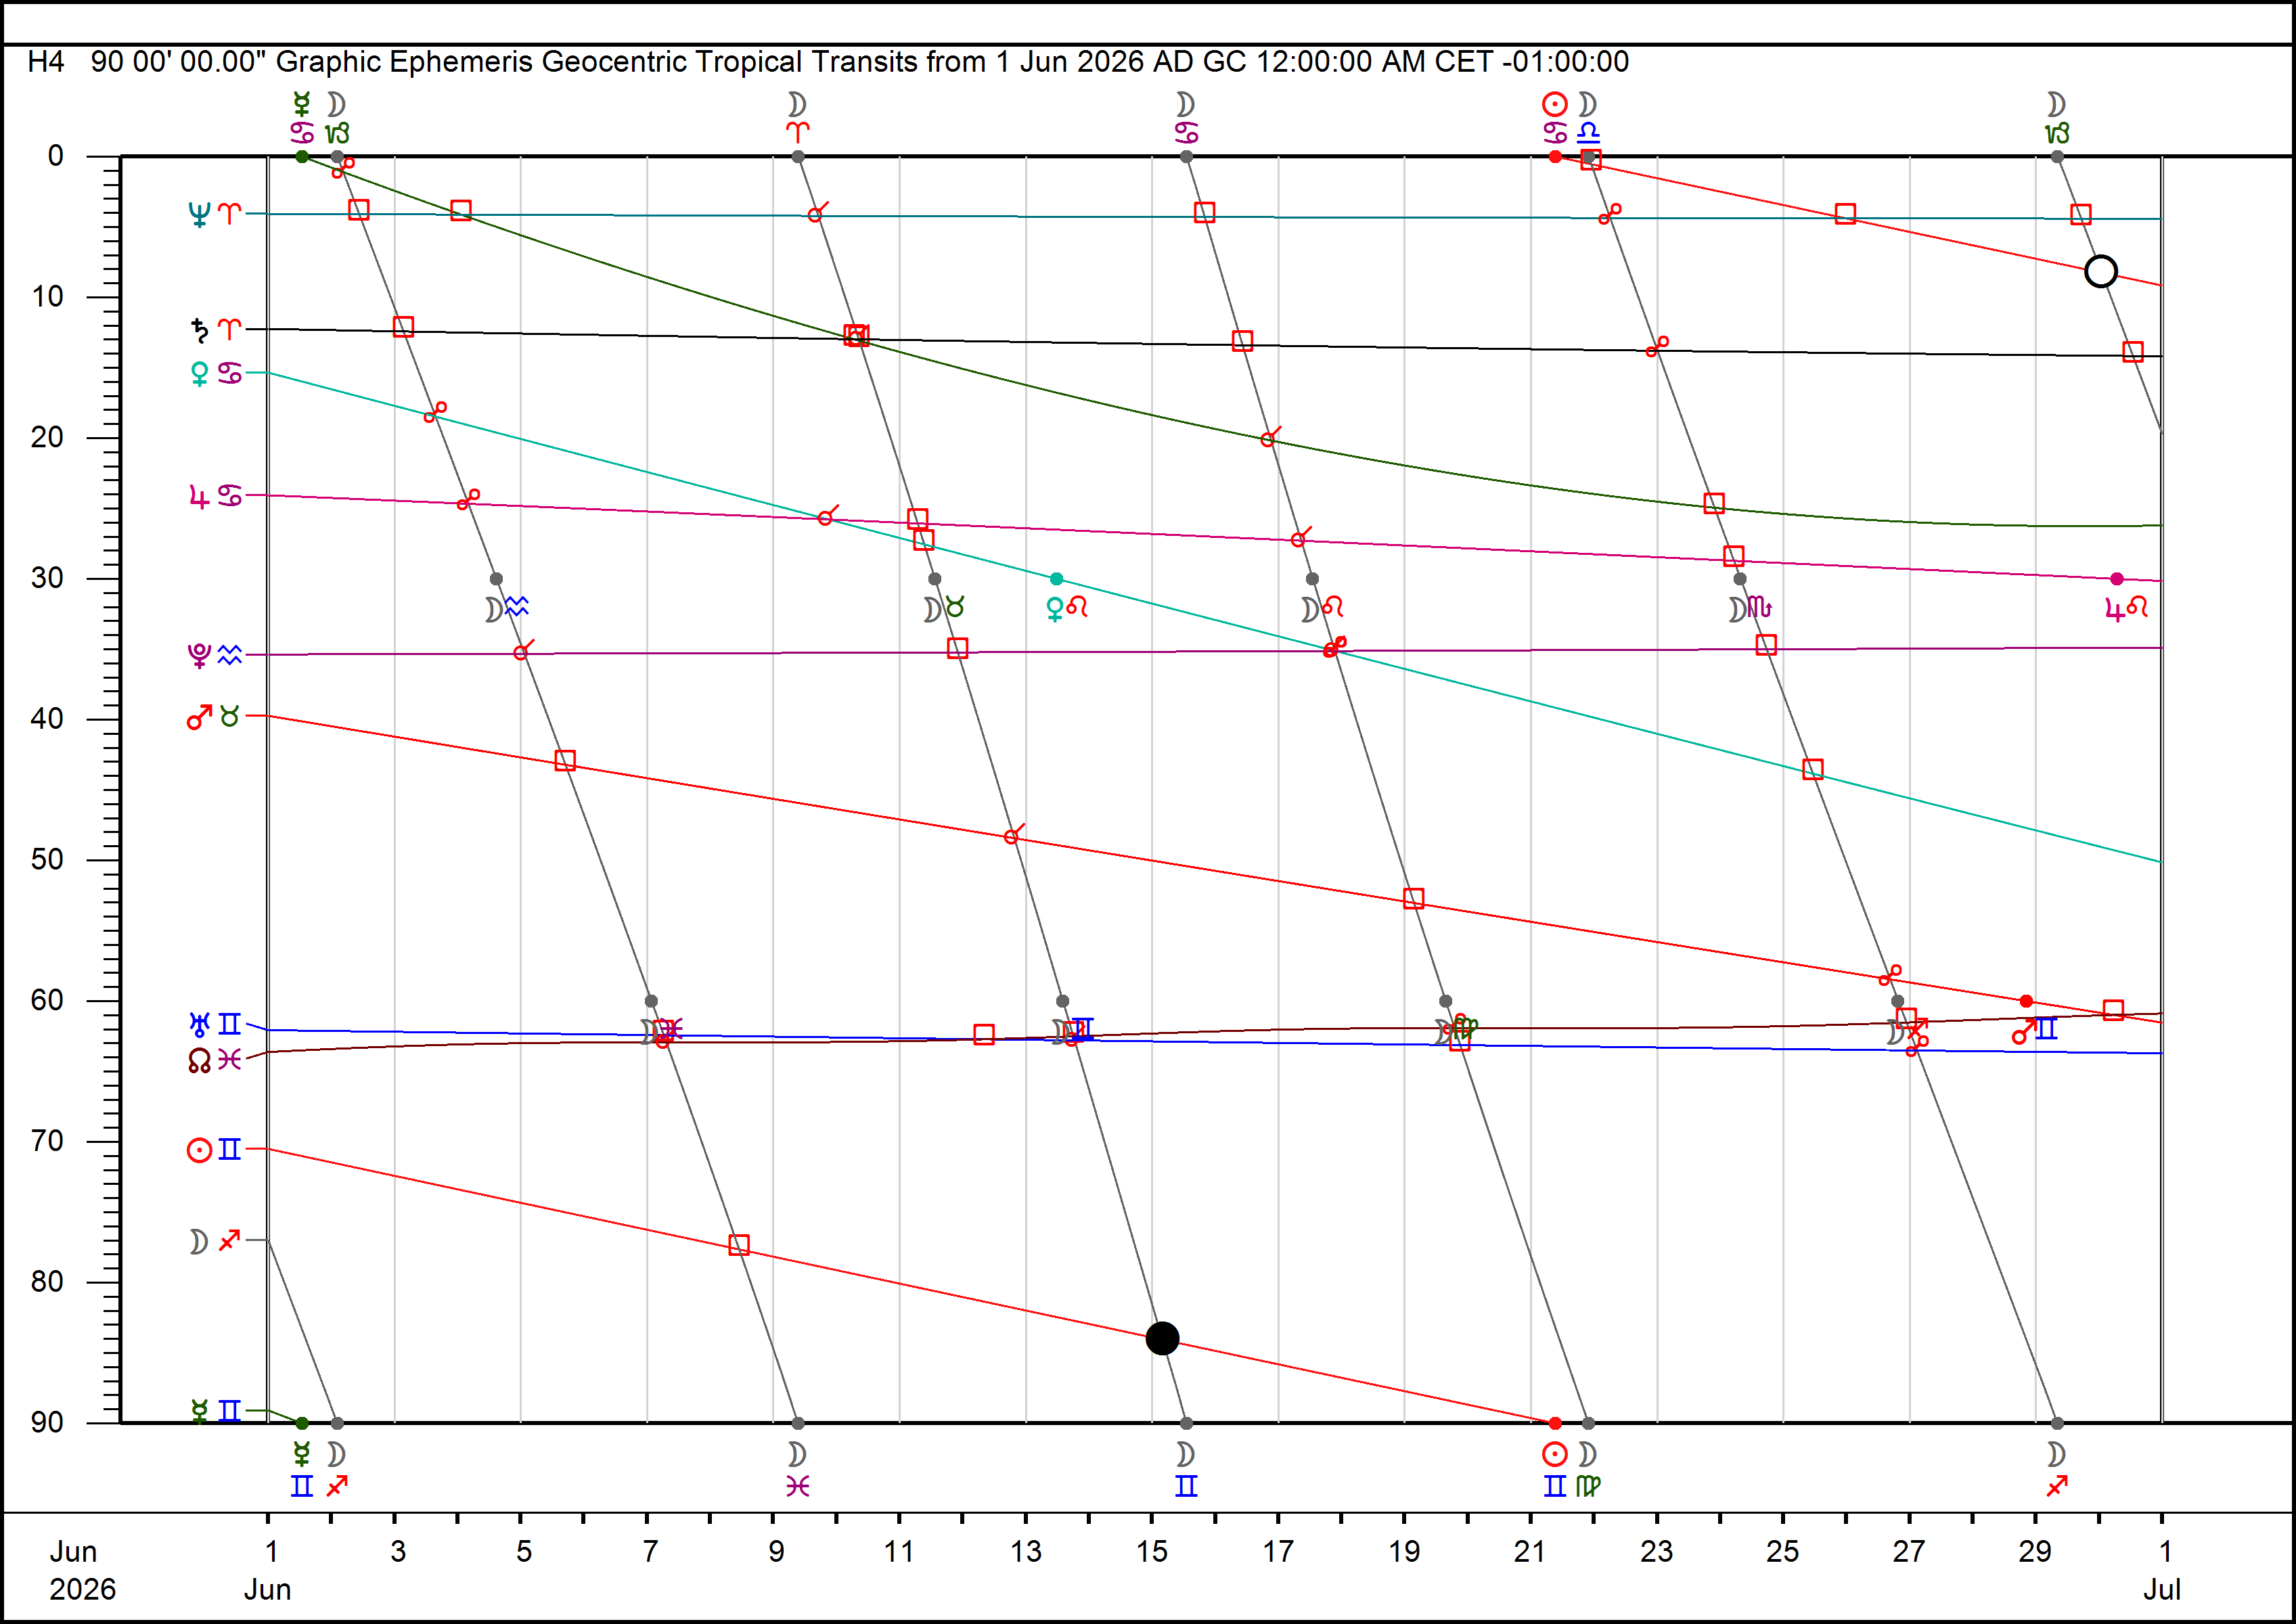
Task: Click the Uranus glyph near degree 62
Action: click(x=200, y=1024)
